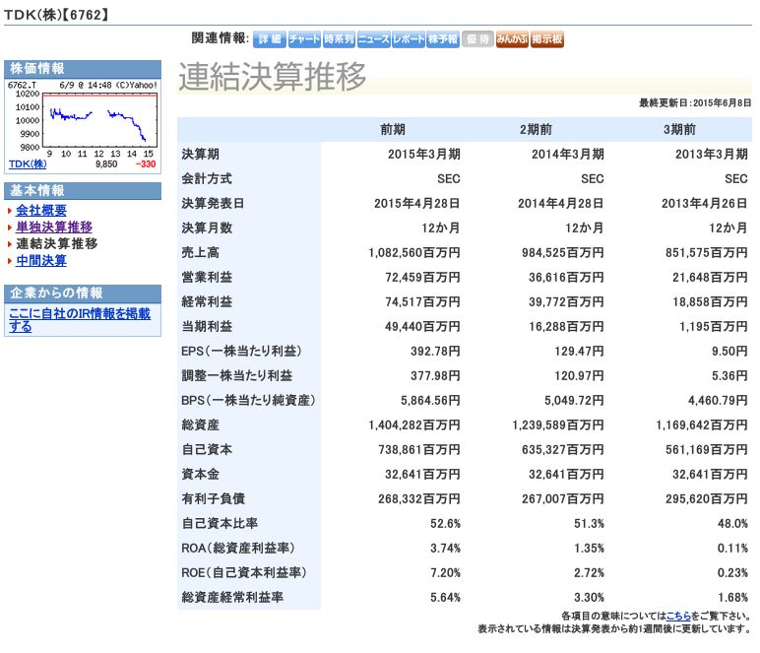Open the 単独決算推移 sidebar link
This screenshot has height=653, width=760.
[54, 227]
